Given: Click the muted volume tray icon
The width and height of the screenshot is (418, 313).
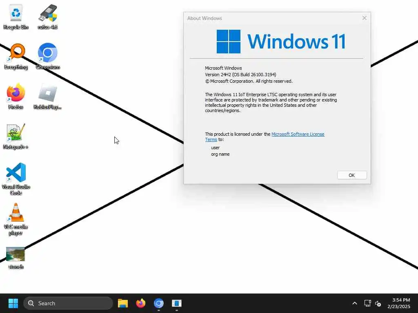Looking at the screenshot, I should coord(378,303).
